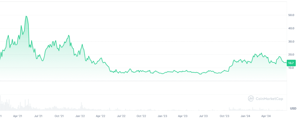Screen dimensions: 298x123
Task: Select the Apr '24 date label
Action: [x=266, y=116]
